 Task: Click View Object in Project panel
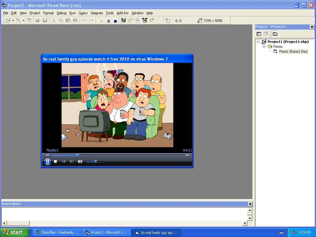pyautogui.click(x=266, y=34)
